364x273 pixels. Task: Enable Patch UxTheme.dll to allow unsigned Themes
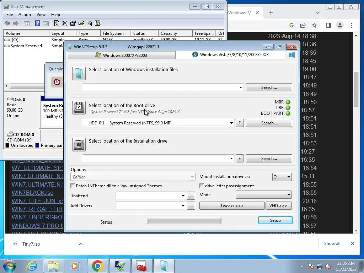(73, 186)
